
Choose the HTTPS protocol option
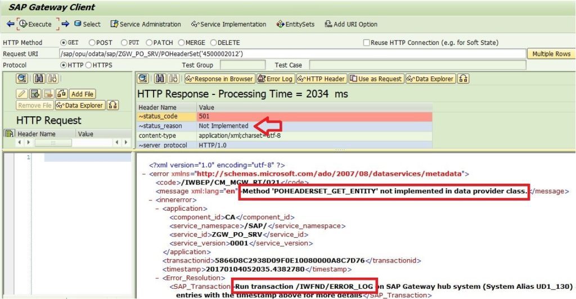click(x=88, y=65)
